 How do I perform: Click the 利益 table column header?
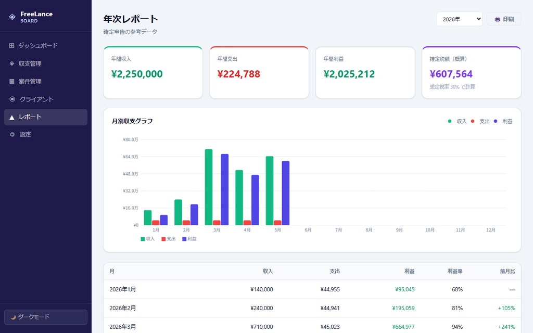click(x=409, y=271)
